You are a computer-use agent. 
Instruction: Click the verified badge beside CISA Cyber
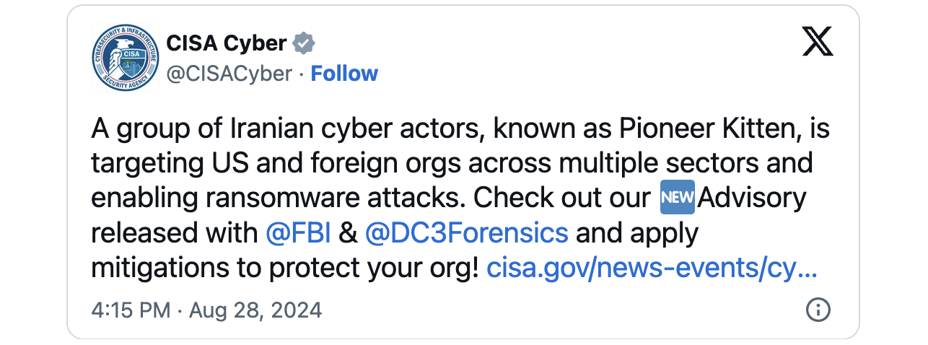303,43
